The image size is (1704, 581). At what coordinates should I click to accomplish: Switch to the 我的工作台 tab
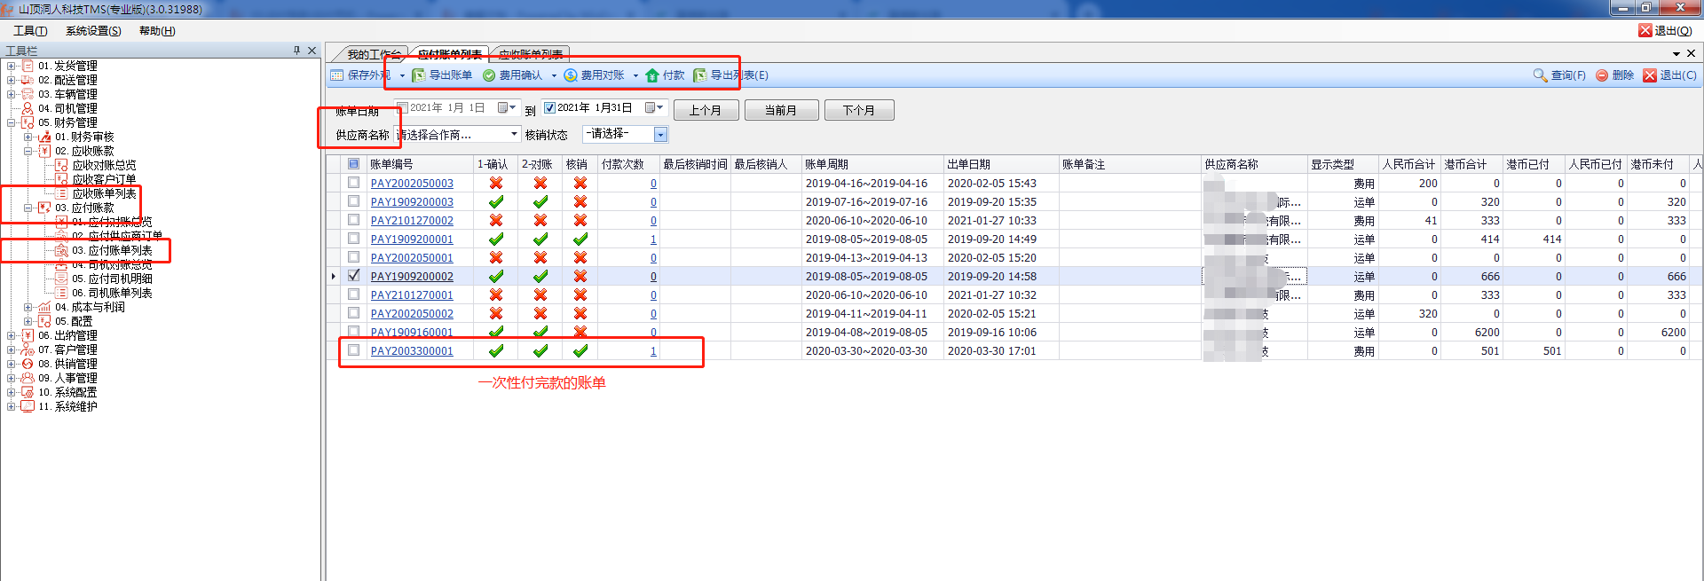[x=373, y=54]
